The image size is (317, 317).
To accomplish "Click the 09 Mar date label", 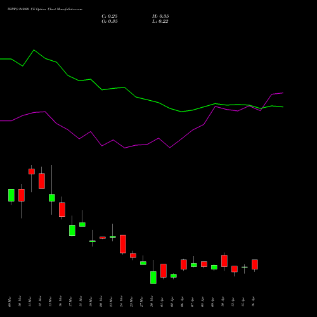I will click(x=10, y=302).
